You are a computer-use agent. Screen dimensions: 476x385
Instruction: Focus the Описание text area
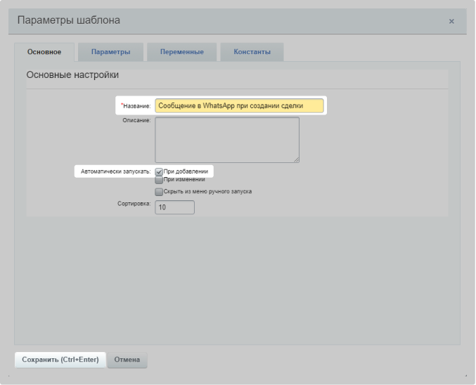[x=226, y=139]
